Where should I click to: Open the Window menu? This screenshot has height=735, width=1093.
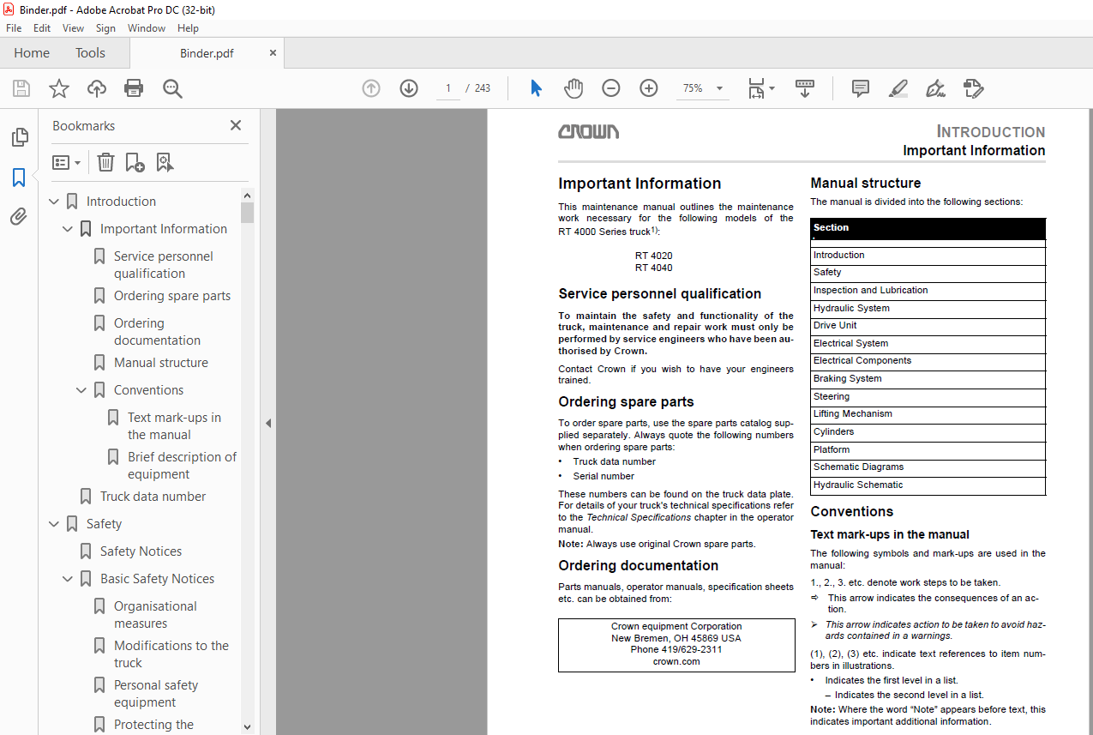(x=147, y=28)
